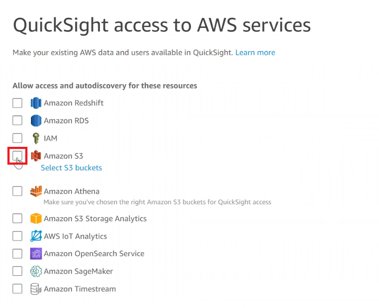Enable access for Amazon Redshift
The height and width of the screenshot is (308, 379).
coord(17,103)
